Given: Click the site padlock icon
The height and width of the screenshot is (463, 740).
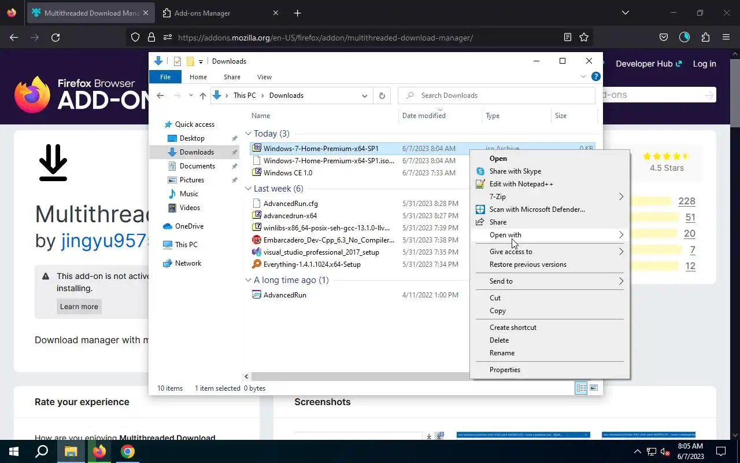Looking at the screenshot, I should pyautogui.click(x=151, y=38).
